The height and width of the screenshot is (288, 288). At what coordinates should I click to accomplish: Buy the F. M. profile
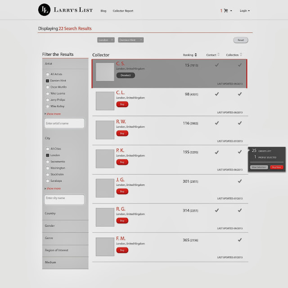122,250
